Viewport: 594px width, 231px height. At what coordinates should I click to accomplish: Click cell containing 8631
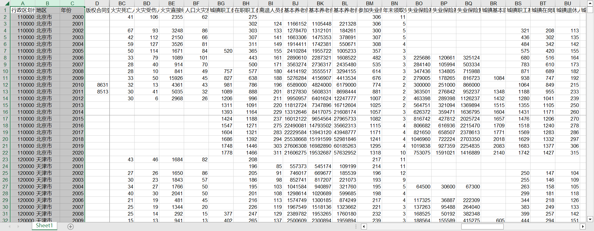click(x=97, y=85)
